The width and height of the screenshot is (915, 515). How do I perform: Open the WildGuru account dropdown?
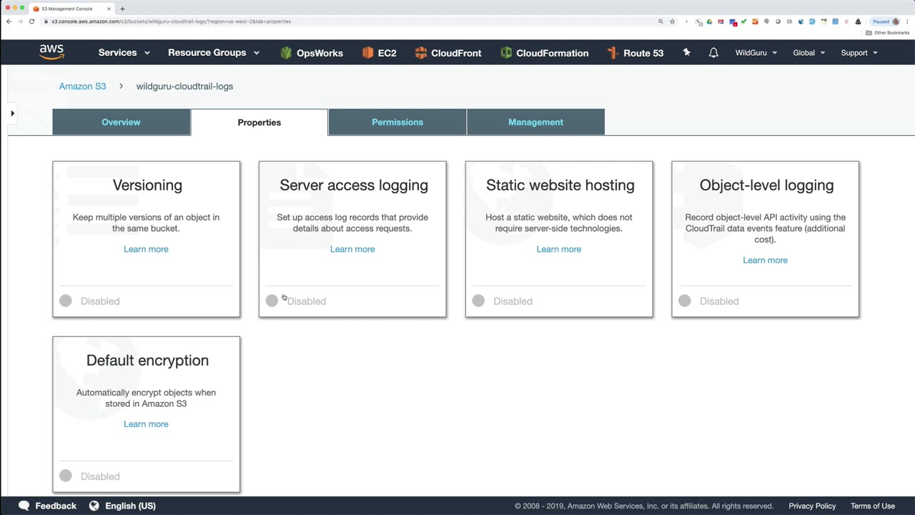(x=756, y=53)
